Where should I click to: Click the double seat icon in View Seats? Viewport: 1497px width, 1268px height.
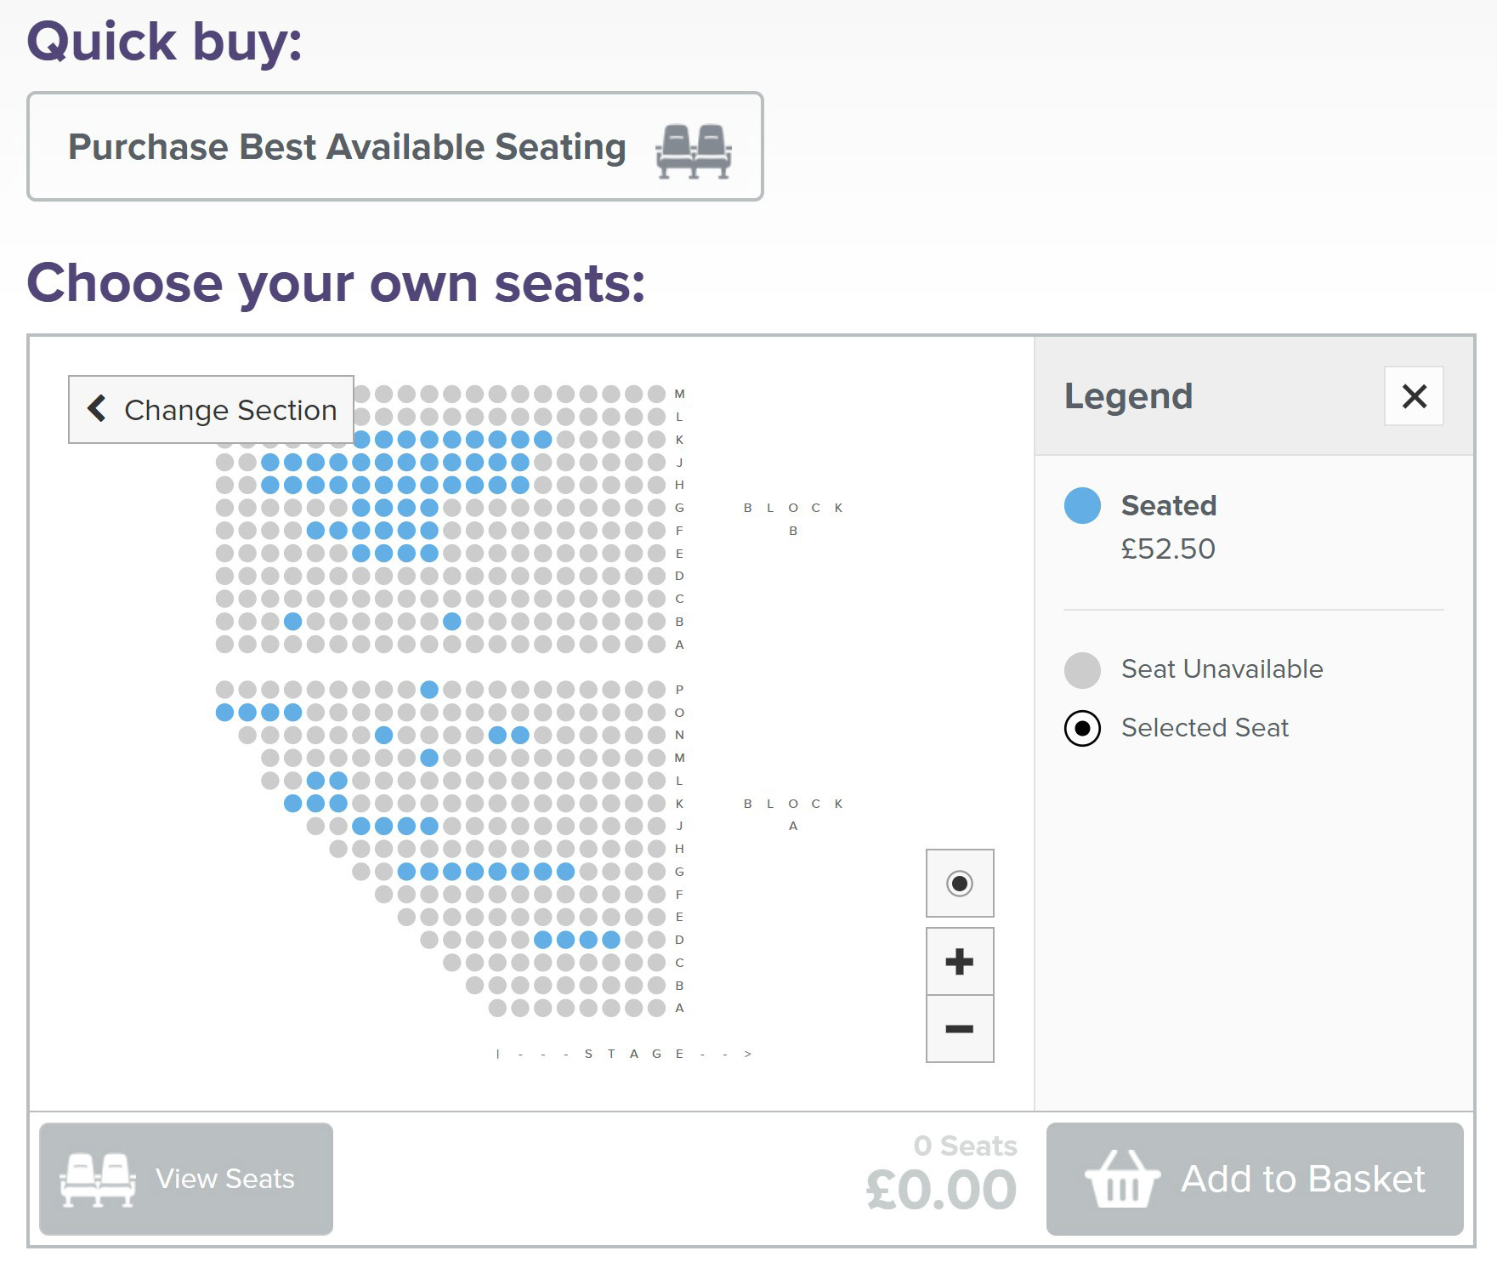98,1180
